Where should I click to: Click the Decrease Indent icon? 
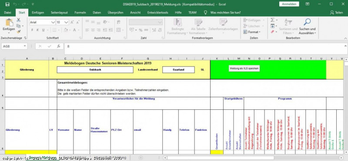pyautogui.click(x=105, y=30)
